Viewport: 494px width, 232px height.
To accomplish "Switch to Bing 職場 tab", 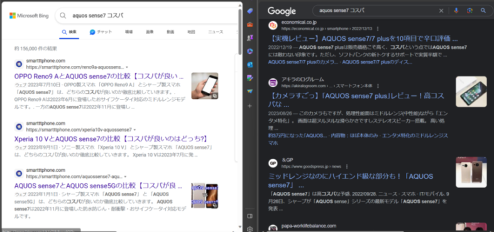I will click(x=129, y=32).
